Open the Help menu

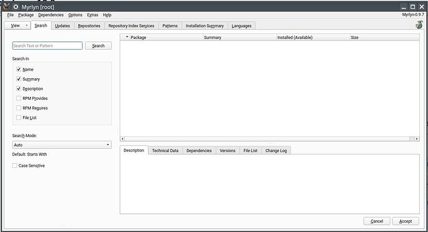[107, 15]
